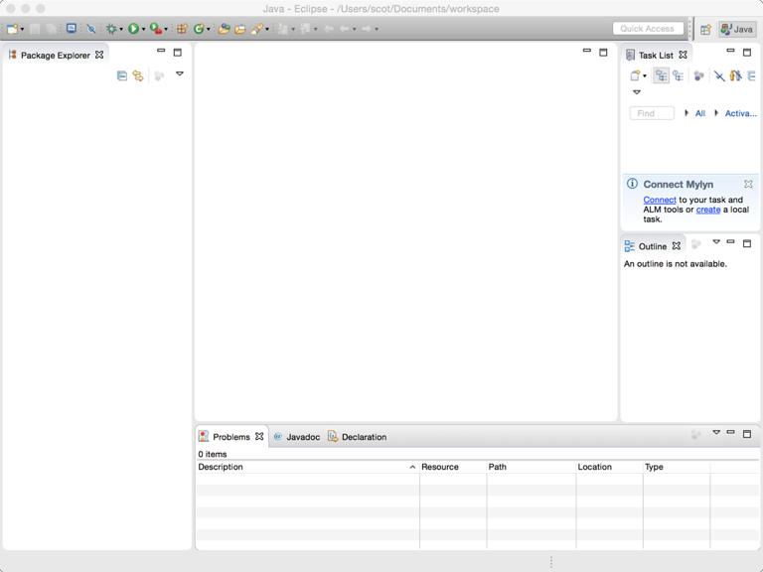Click the Connect hyperlink
The image size is (763, 572).
(660, 200)
